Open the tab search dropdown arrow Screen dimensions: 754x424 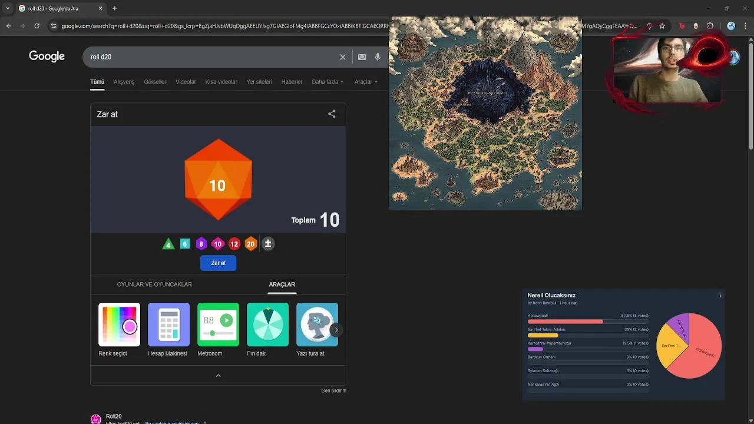point(8,8)
